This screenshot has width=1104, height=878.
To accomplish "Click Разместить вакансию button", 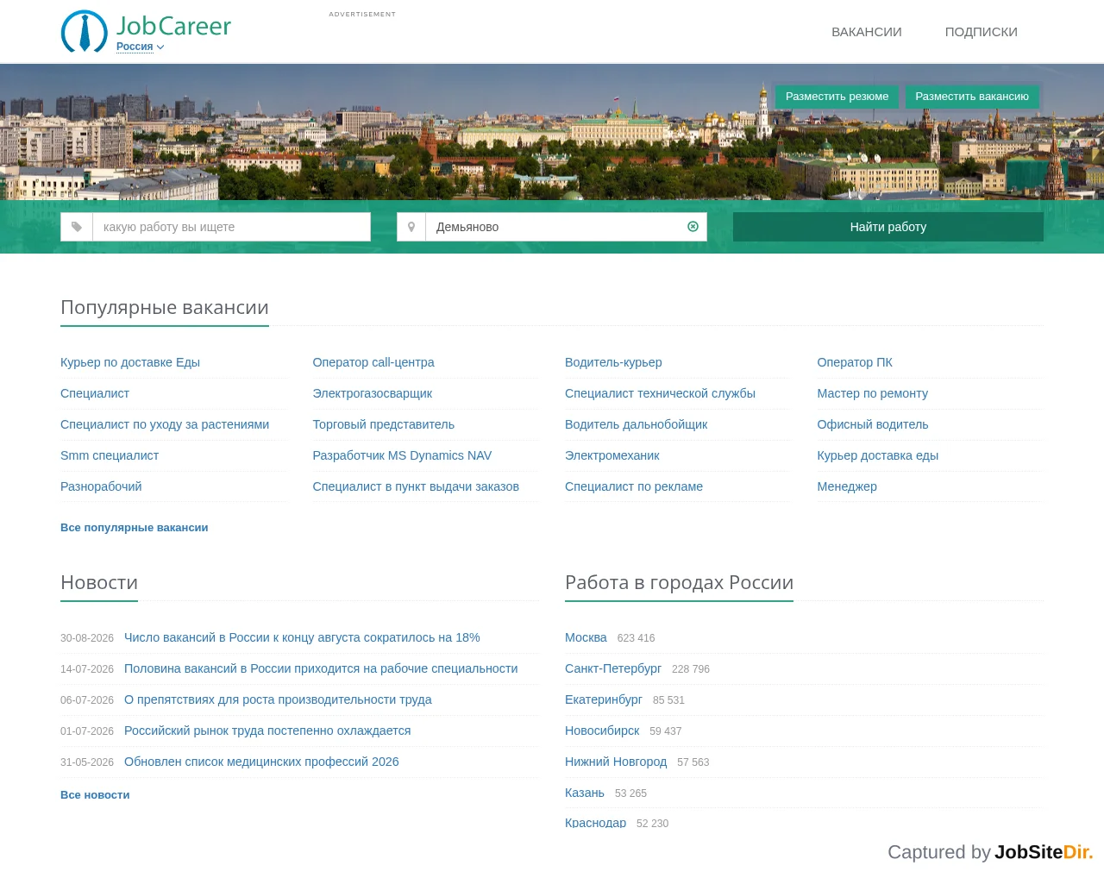I will click(972, 97).
